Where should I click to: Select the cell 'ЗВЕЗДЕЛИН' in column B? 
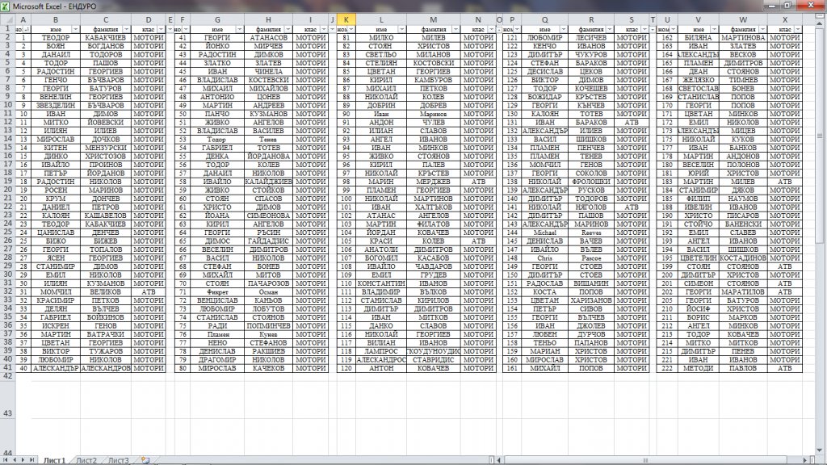pyautogui.click(x=56, y=106)
